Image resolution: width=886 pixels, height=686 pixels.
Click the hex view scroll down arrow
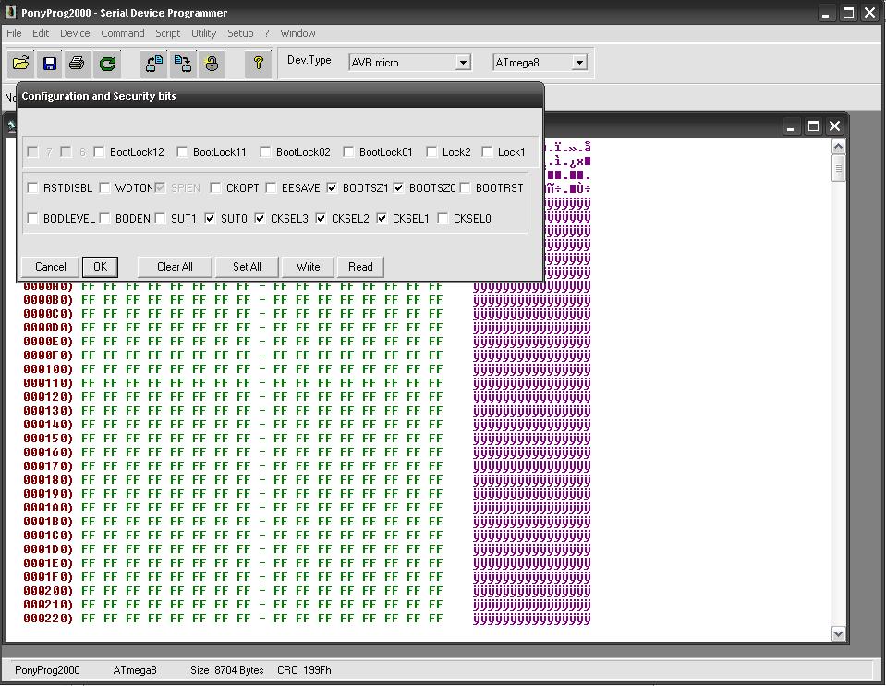click(839, 634)
